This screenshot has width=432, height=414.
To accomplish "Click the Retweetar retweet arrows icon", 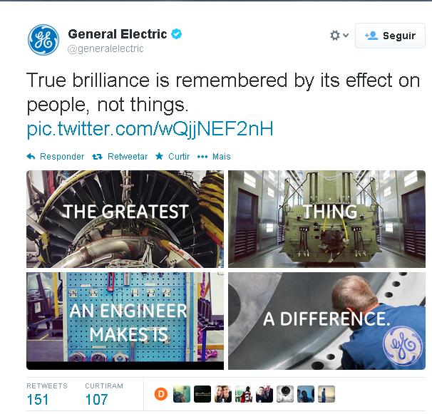I will pos(97,157).
